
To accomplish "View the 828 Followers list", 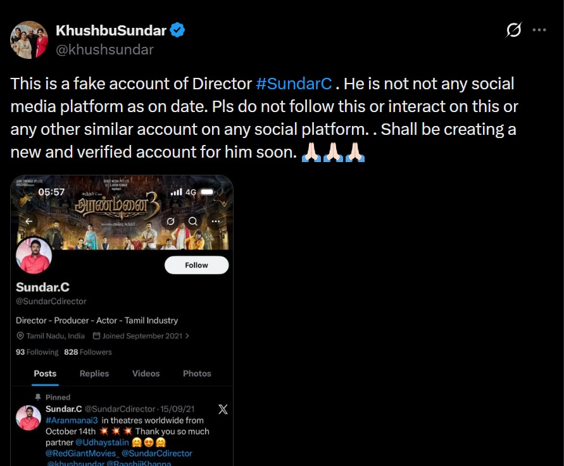I will (88, 352).
